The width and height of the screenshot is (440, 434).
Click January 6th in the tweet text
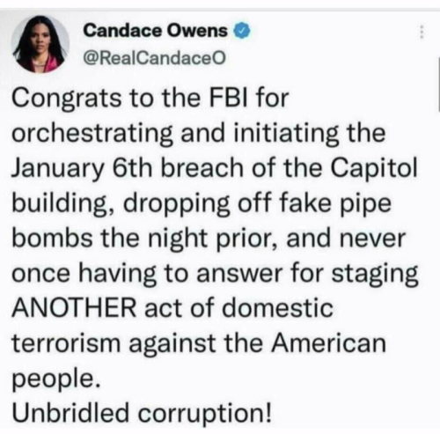82,169
